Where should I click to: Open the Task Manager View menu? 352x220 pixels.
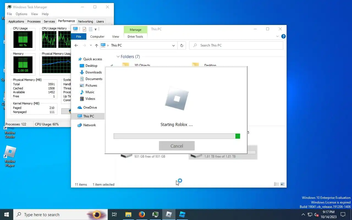pos(34,14)
